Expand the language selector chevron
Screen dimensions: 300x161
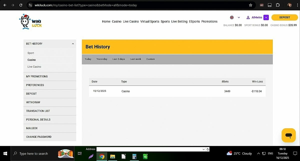point(239,17)
